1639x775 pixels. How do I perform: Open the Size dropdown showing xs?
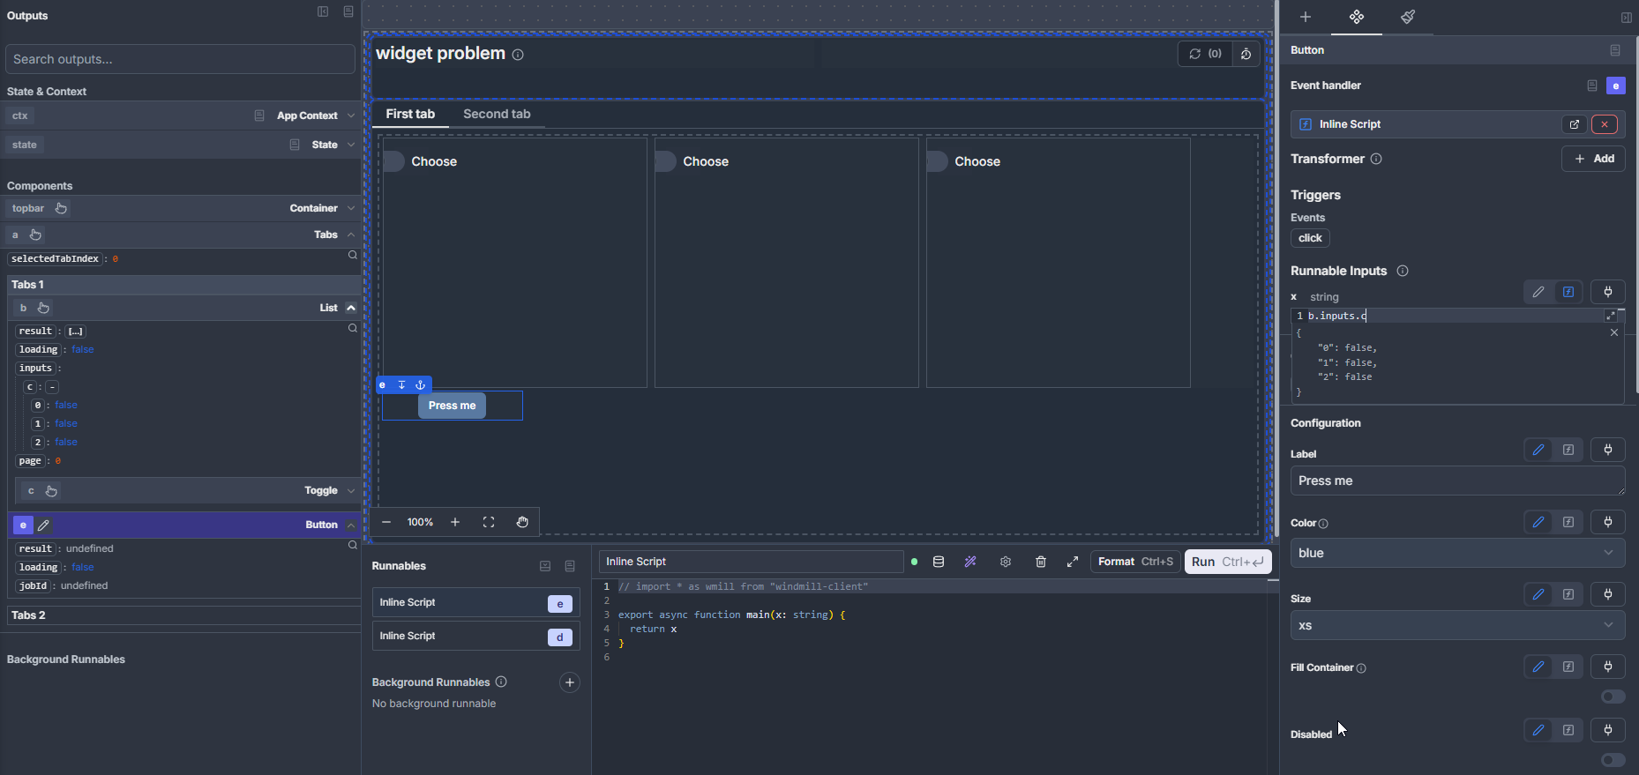coord(1457,625)
